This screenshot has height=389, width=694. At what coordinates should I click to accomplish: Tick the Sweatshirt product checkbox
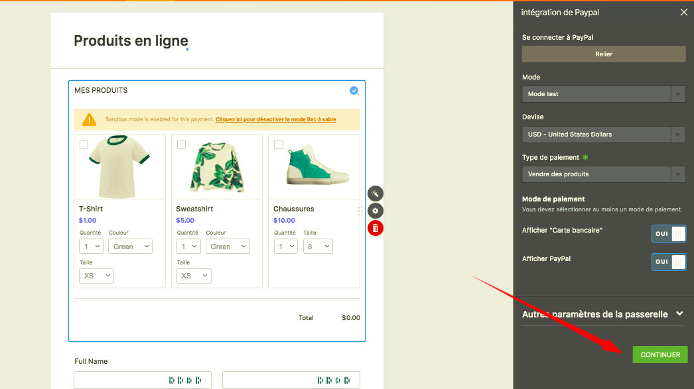click(x=182, y=144)
